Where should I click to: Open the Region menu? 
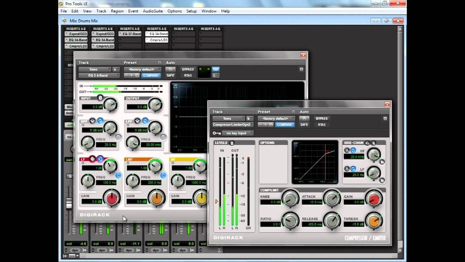(x=117, y=11)
